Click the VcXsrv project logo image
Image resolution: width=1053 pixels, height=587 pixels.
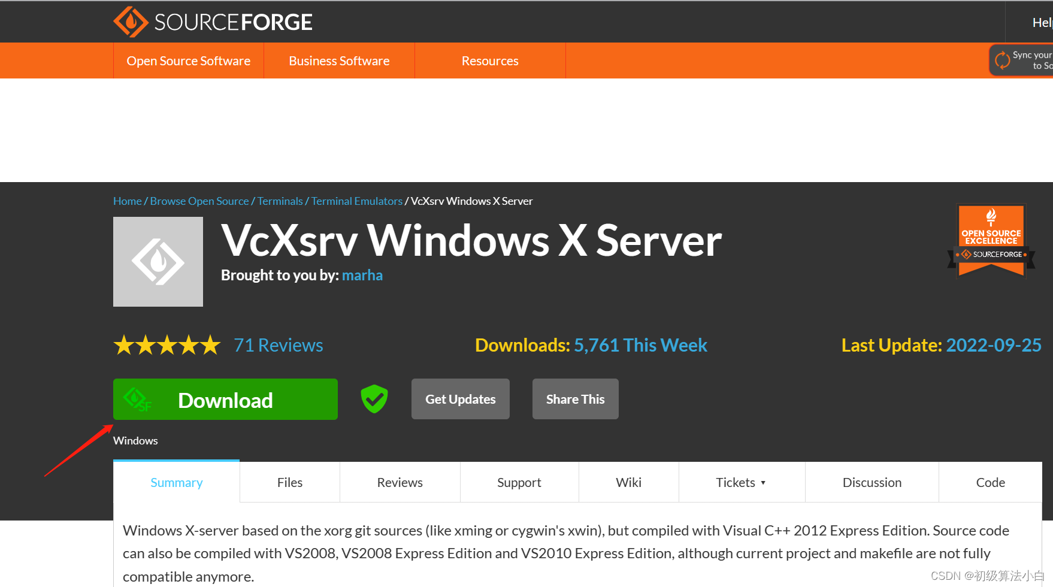[x=158, y=262]
